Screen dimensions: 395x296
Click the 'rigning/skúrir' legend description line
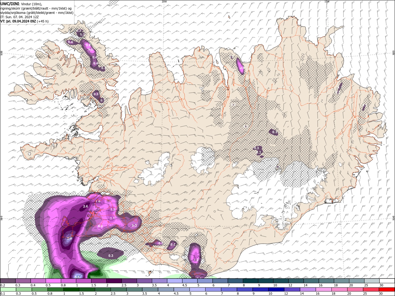pos(36,8)
